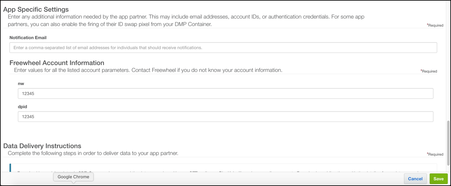Image resolution: width=451 pixels, height=186 pixels.
Task: Click the Data Delivery Instructions heading
Action: tap(42, 146)
